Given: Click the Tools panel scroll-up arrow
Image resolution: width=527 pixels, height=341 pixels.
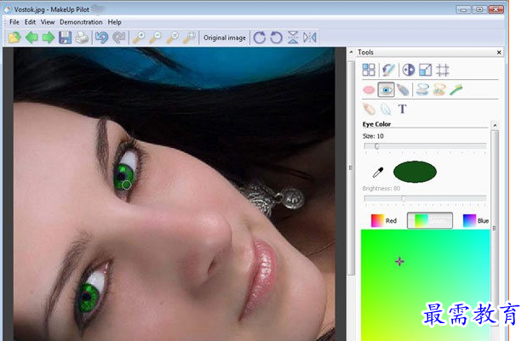Looking at the screenshot, I should click(x=495, y=125).
